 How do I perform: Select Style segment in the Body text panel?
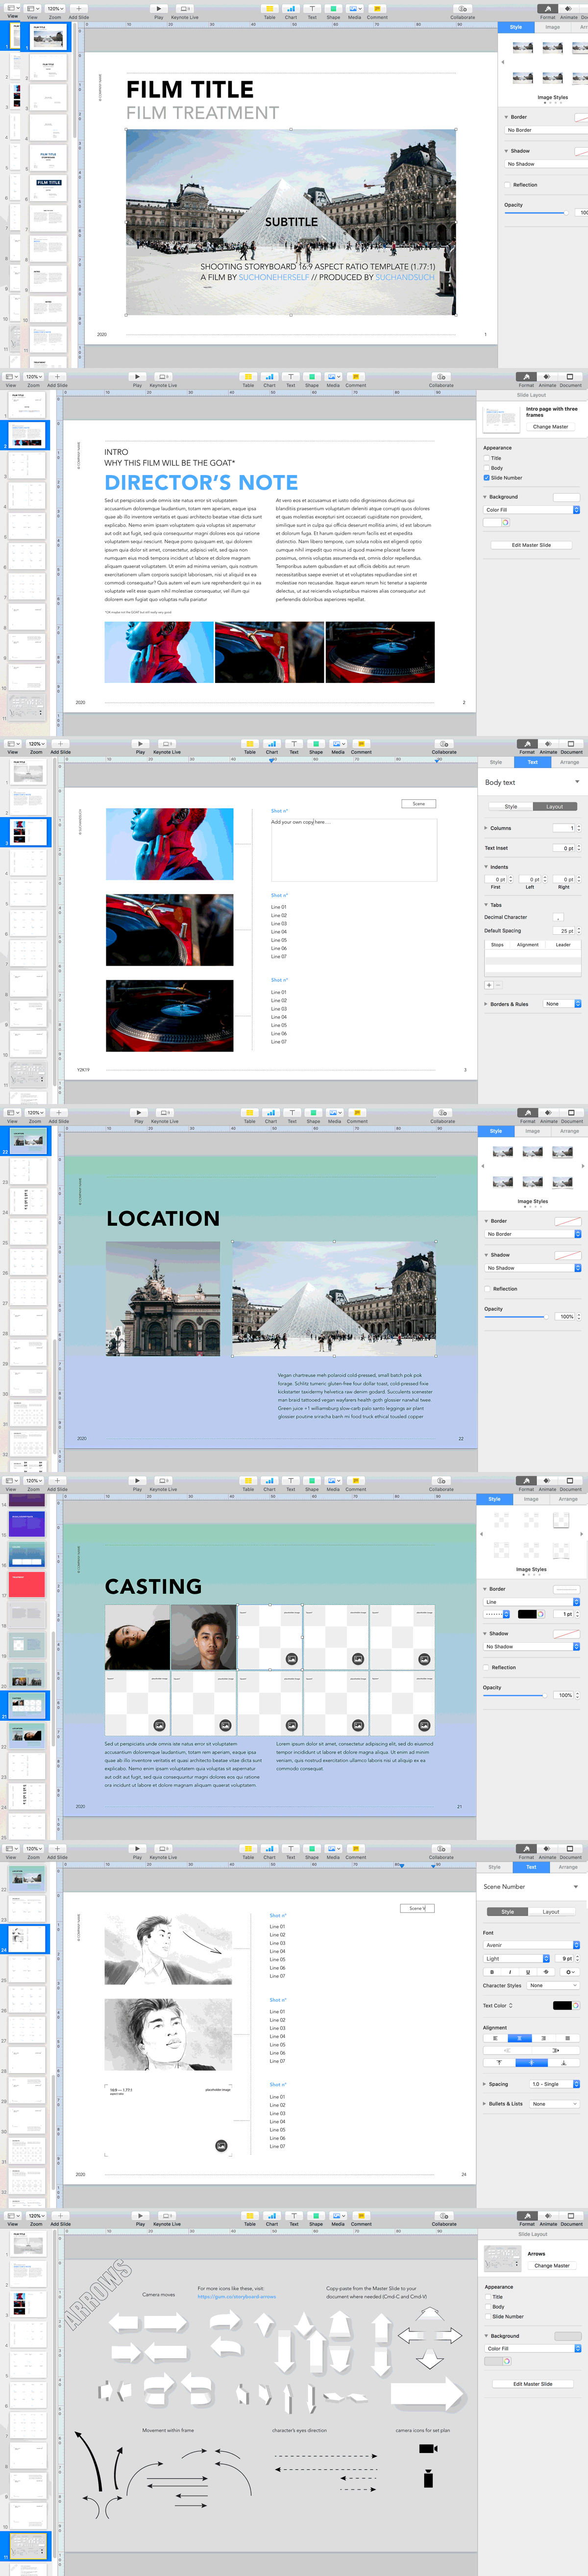[511, 806]
